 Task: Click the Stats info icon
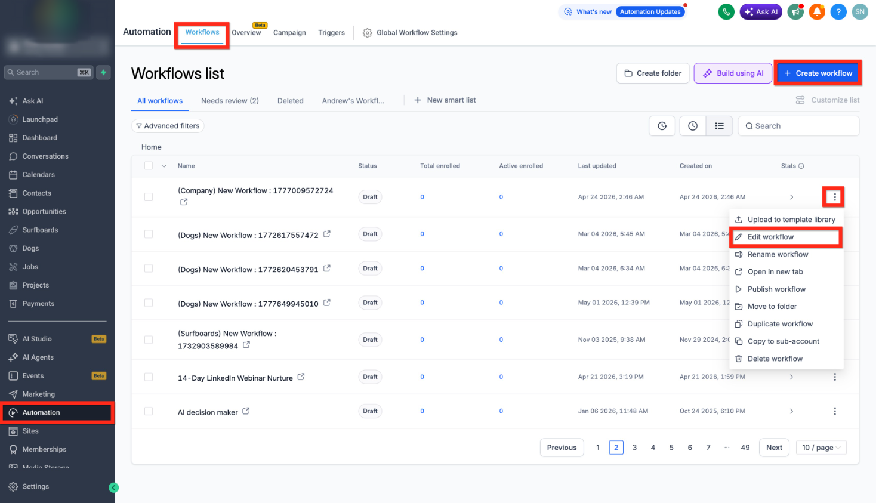tap(801, 166)
